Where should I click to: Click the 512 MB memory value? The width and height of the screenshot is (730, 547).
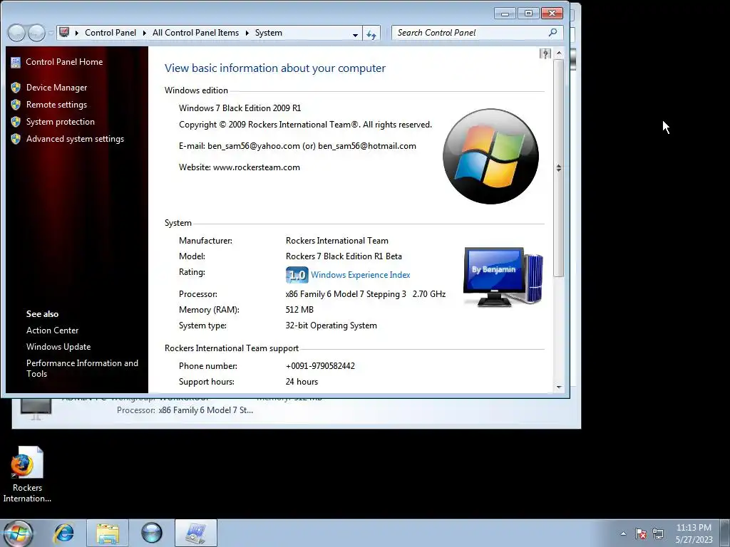[299, 310]
